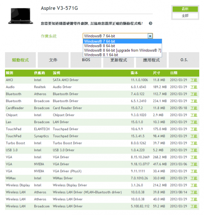
Task: Click the 尺寸 column header
Action: (x=157, y=73)
